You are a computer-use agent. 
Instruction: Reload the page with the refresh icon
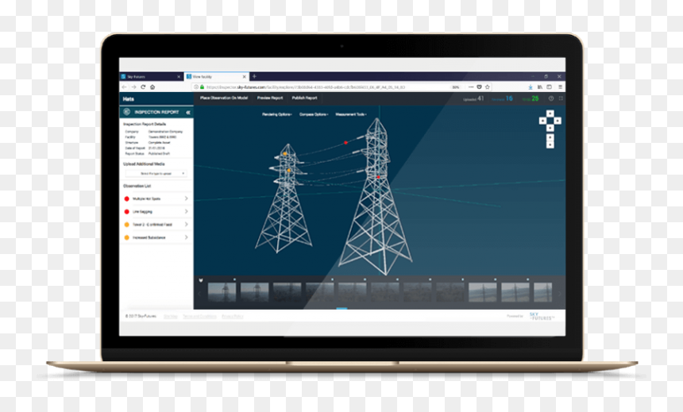[x=143, y=87]
